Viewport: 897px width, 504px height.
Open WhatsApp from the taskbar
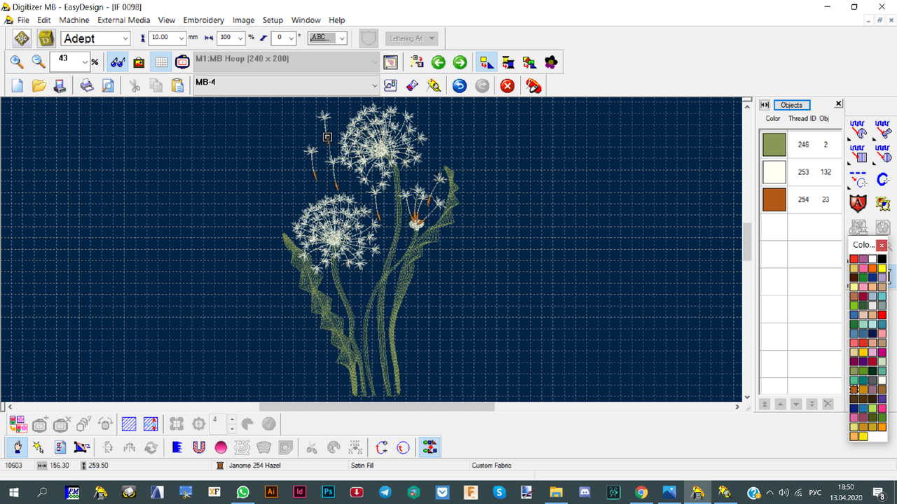click(x=242, y=492)
